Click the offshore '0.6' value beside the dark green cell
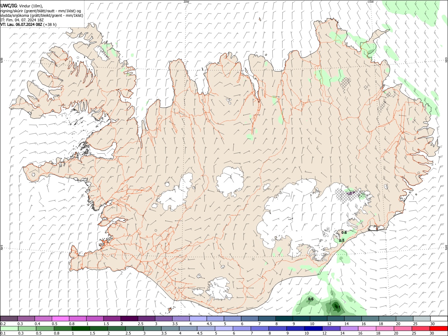The height and width of the screenshot is (336, 448). pyautogui.click(x=311, y=299)
